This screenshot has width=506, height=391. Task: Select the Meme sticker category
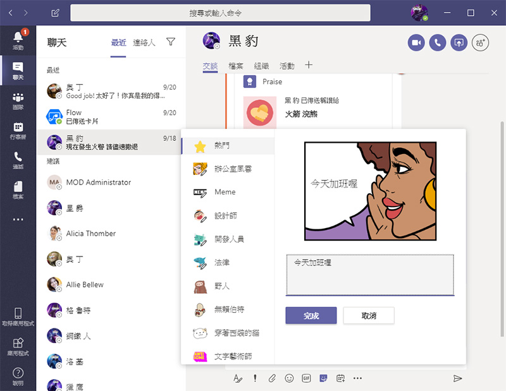(228, 192)
